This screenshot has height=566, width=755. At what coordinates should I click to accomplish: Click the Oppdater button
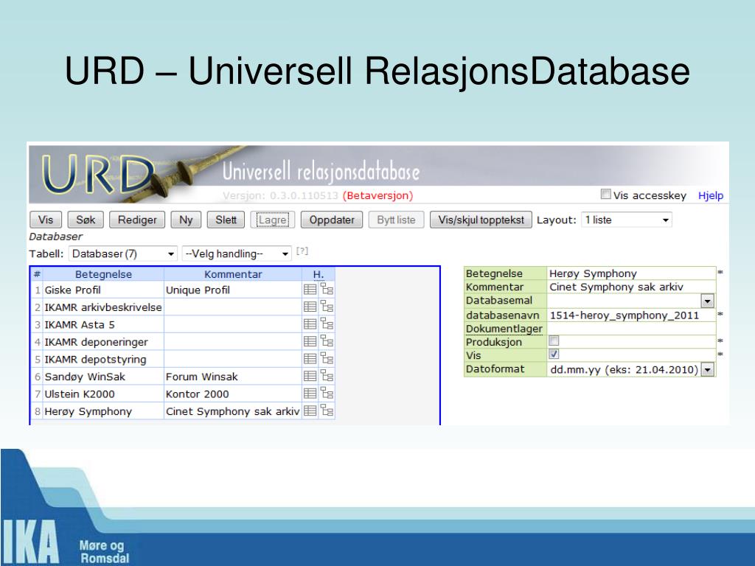pos(332,220)
